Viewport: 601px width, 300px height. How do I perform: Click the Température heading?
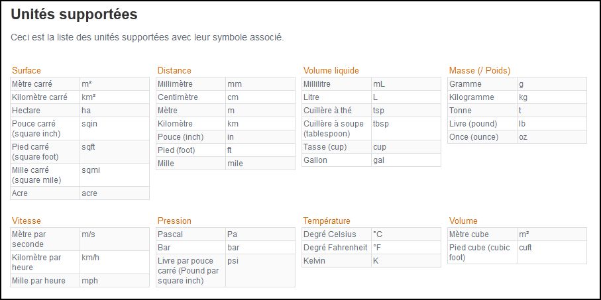tap(327, 221)
